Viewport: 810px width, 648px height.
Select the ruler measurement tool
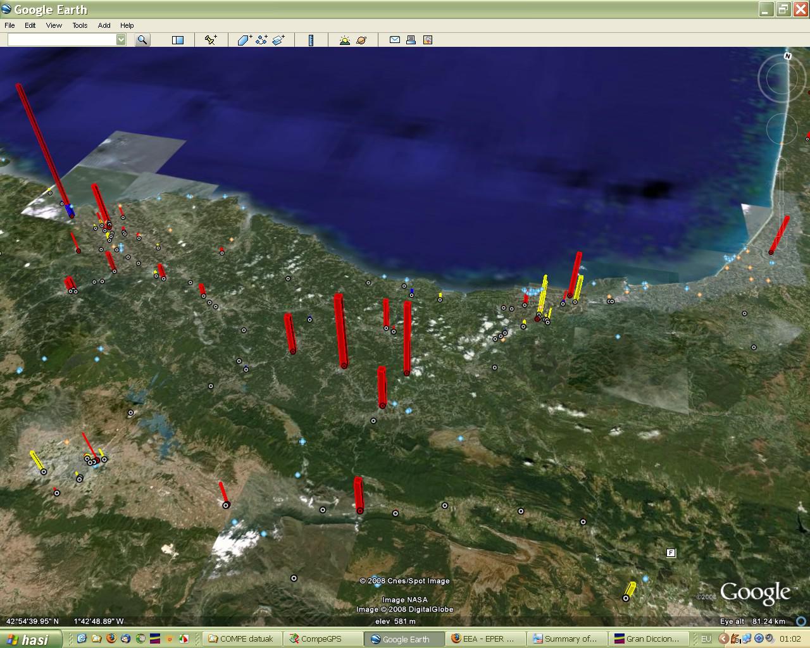pyautogui.click(x=311, y=40)
